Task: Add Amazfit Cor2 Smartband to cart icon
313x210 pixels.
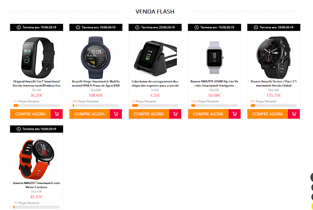Action: 57,114
